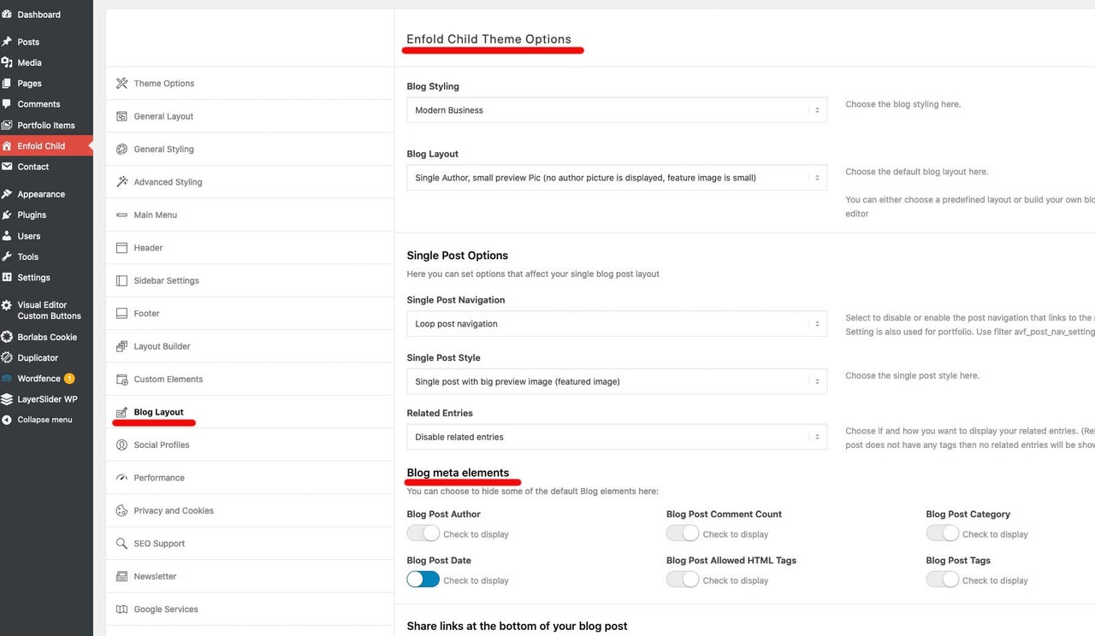
Task: Click the Privacy and Cookies icon
Action: (x=121, y=510)
